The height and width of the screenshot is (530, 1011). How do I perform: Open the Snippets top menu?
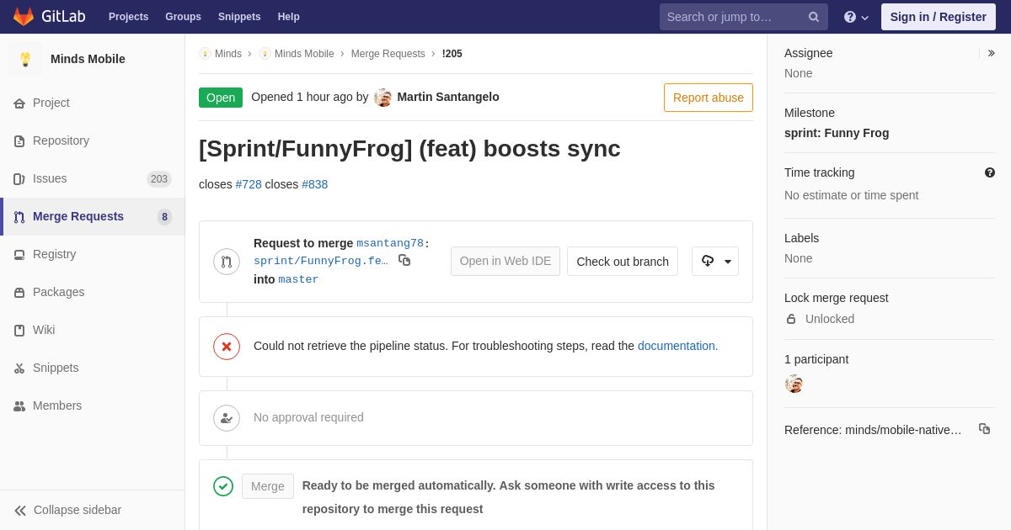[x=239, y=17]
